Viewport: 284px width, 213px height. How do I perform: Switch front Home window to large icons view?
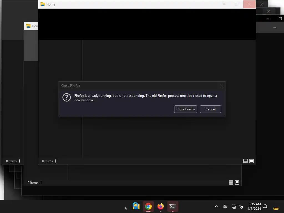(252, 161)
